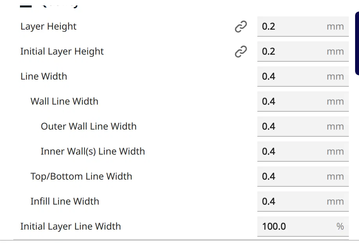Image resolution: width=359 pixels, height=243 pixels.
Task: Select the Line Width setting label
Action: coord(43,77)
